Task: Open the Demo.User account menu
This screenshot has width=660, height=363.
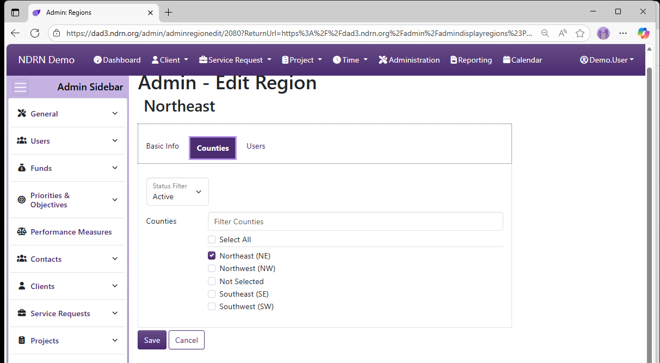Action: coord(607,60)
